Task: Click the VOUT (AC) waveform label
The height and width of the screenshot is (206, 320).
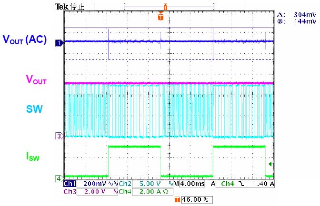Action: click(x=25, y=39)
